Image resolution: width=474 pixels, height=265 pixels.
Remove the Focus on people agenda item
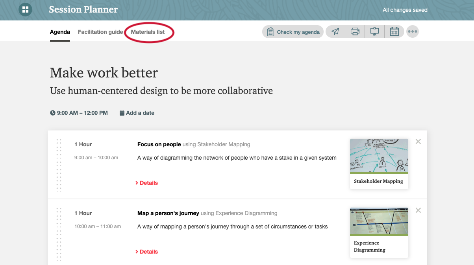point(418,142)
